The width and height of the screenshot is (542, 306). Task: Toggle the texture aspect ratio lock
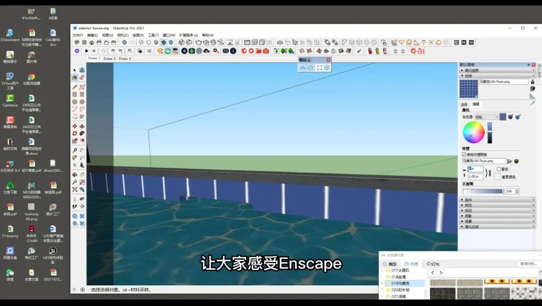[489, 173]
